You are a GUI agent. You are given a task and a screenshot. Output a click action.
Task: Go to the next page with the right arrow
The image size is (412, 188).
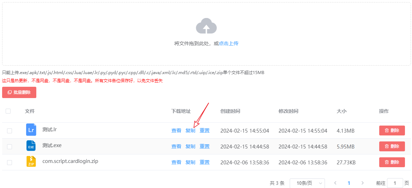coord(363,183)
